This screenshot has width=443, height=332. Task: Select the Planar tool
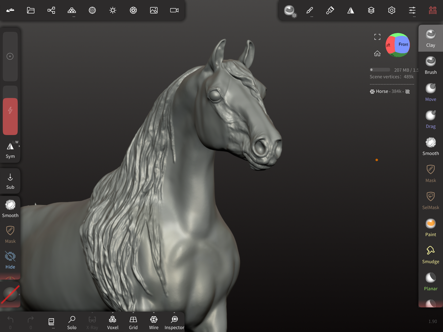coord(430,281)
